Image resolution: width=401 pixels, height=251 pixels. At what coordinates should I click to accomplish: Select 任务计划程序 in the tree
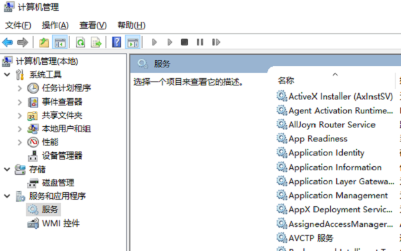[x=66, y=88]
